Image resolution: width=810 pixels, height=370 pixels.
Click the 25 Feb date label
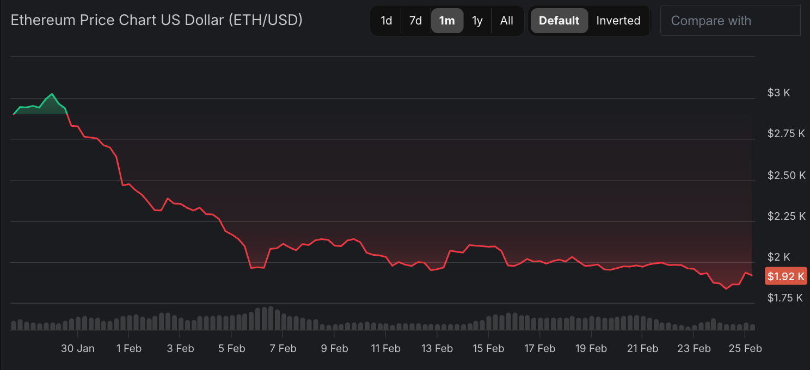pyautogui.click(x=745, y=348)
